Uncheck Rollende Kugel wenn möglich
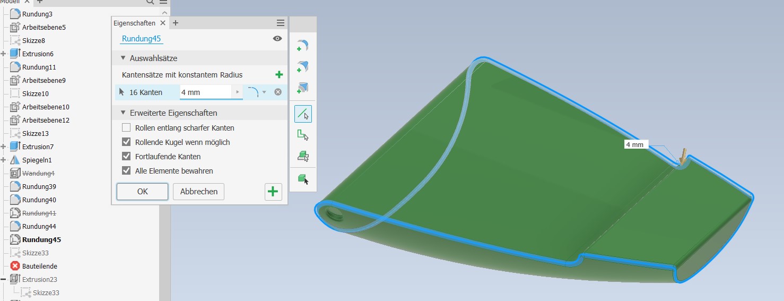 point(126,142)
